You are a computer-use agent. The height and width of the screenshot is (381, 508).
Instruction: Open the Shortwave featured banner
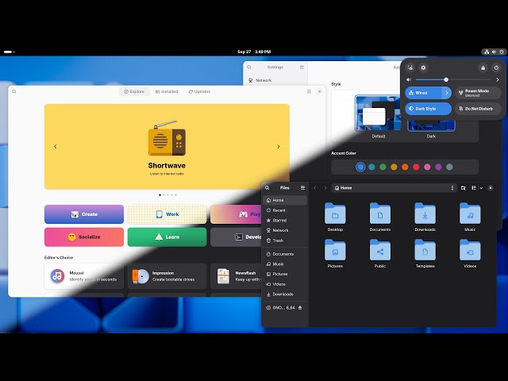167,146
